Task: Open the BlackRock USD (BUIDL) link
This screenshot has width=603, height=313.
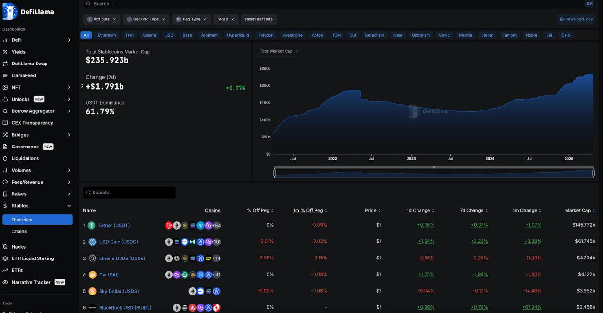Action: point(125,308)
